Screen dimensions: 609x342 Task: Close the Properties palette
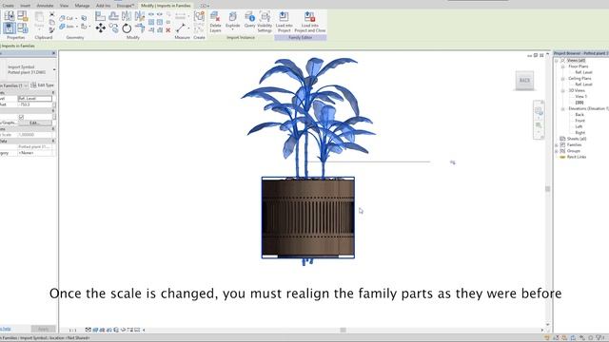click(53, 53)
